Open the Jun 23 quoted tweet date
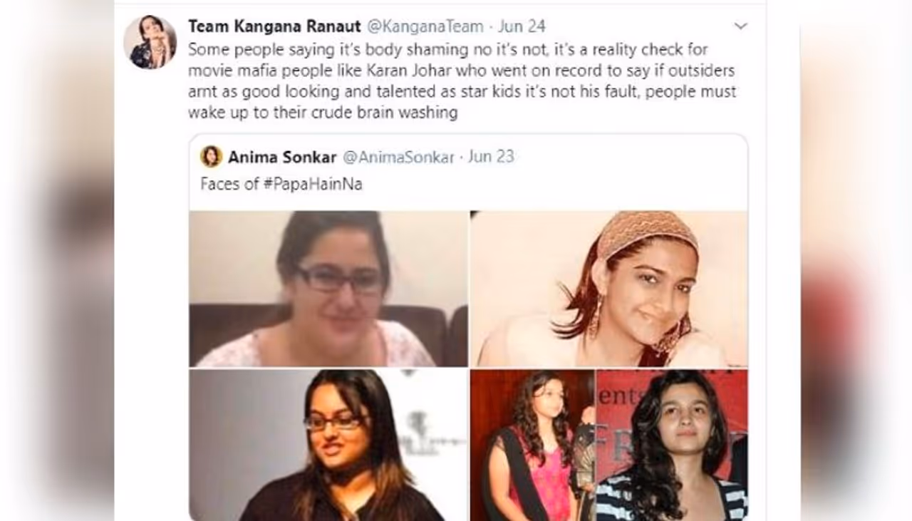Screen dimensions: 912x521 [x=491, y=157]
